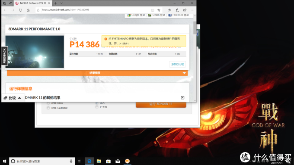Open a new tab with plus button
The height and width of the screenshot is (165, 294).
55,3
